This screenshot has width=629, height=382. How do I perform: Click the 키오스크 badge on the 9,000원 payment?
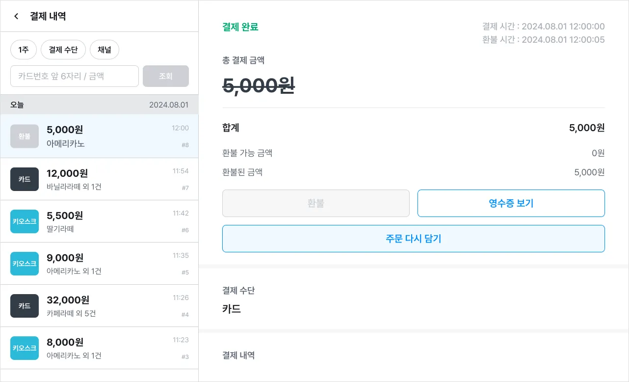(25, 264)
